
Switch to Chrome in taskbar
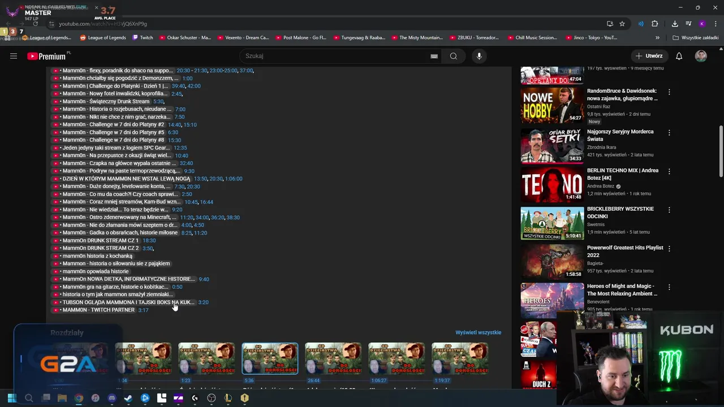tap(79, 398)
